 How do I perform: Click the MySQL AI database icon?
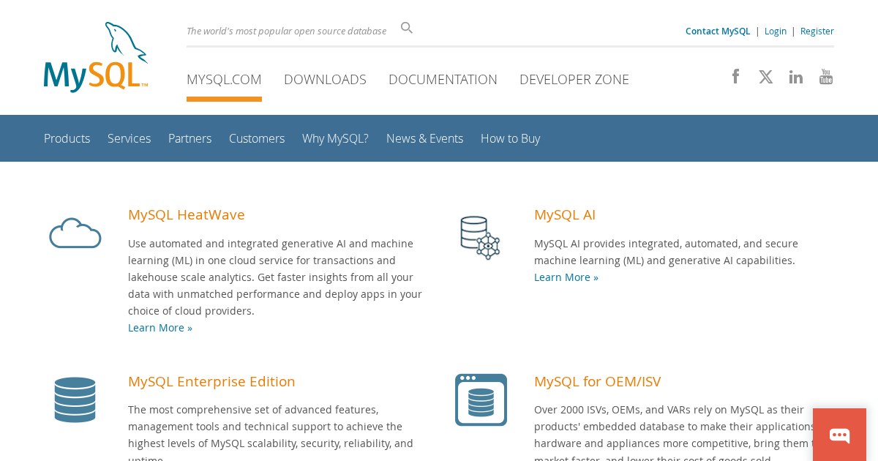tap(480, 237)
